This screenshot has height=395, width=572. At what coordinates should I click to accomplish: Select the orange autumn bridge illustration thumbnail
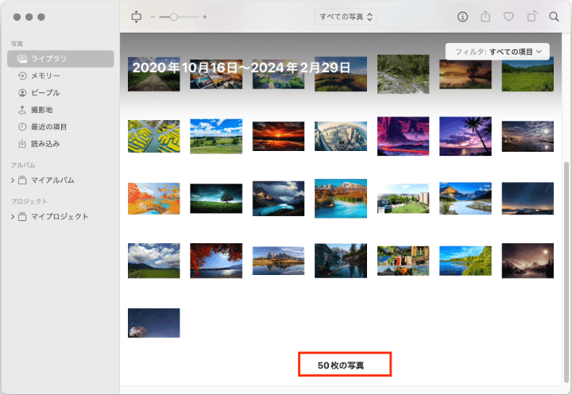(x=153, y=199)
